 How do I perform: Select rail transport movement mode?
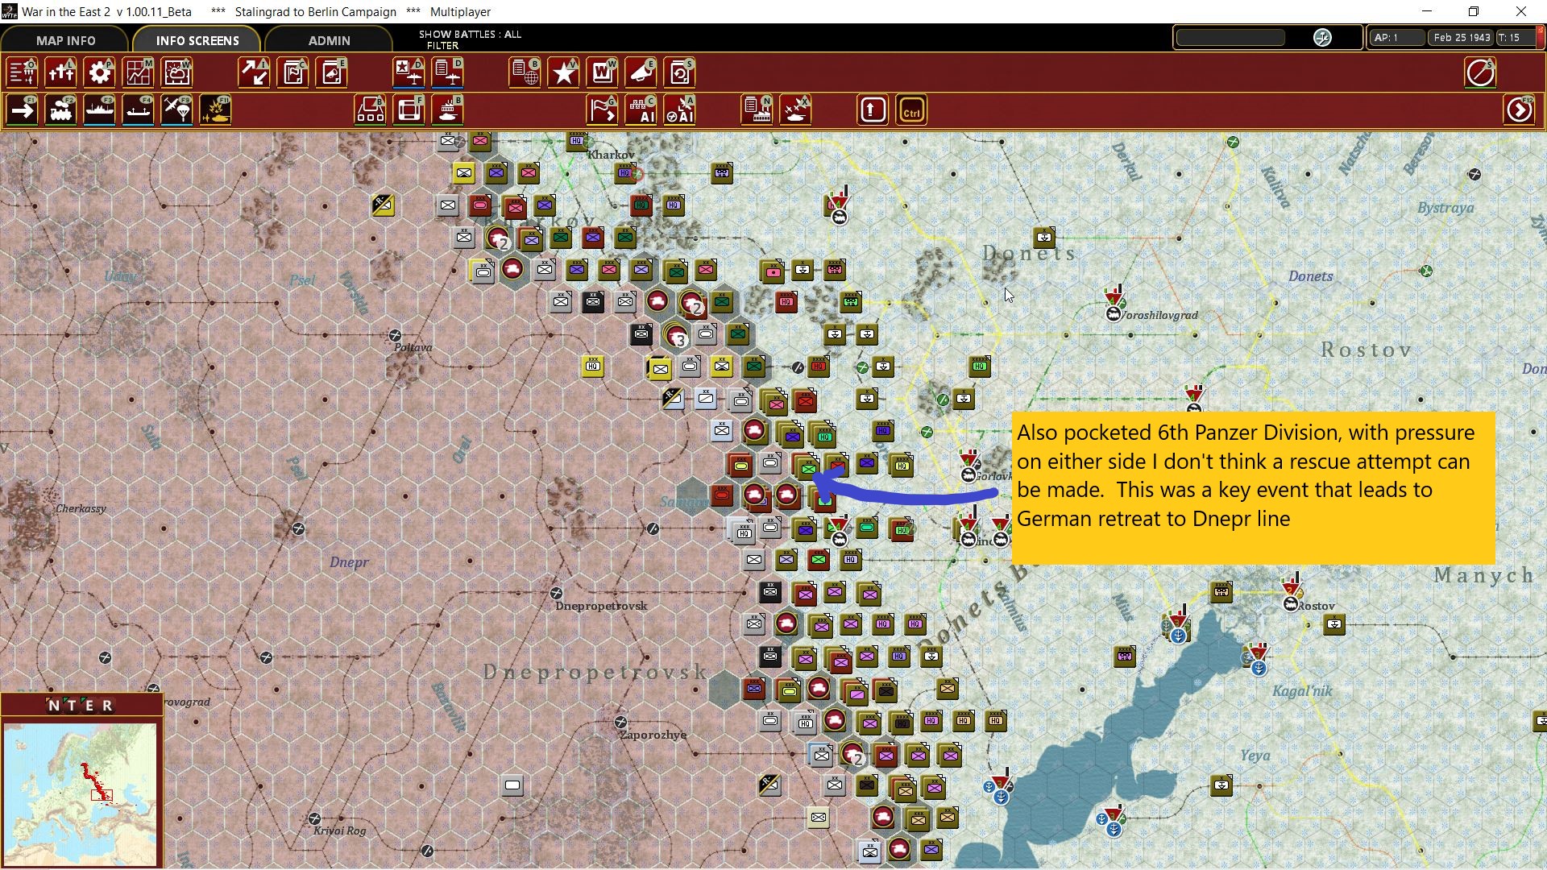coord(60,110)
